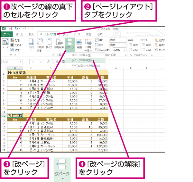The image size is (193, 182).
Task: Open the ファイル tab
Action: click(6, 34)
